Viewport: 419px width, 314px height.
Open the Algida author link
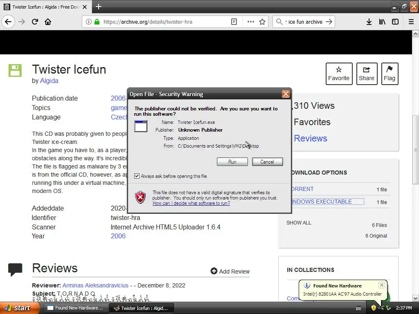coord(49,81)
